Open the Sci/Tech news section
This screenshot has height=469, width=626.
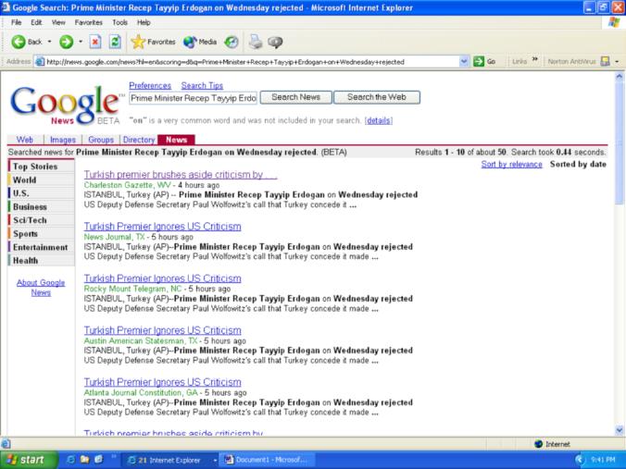[x=29, y=220]
